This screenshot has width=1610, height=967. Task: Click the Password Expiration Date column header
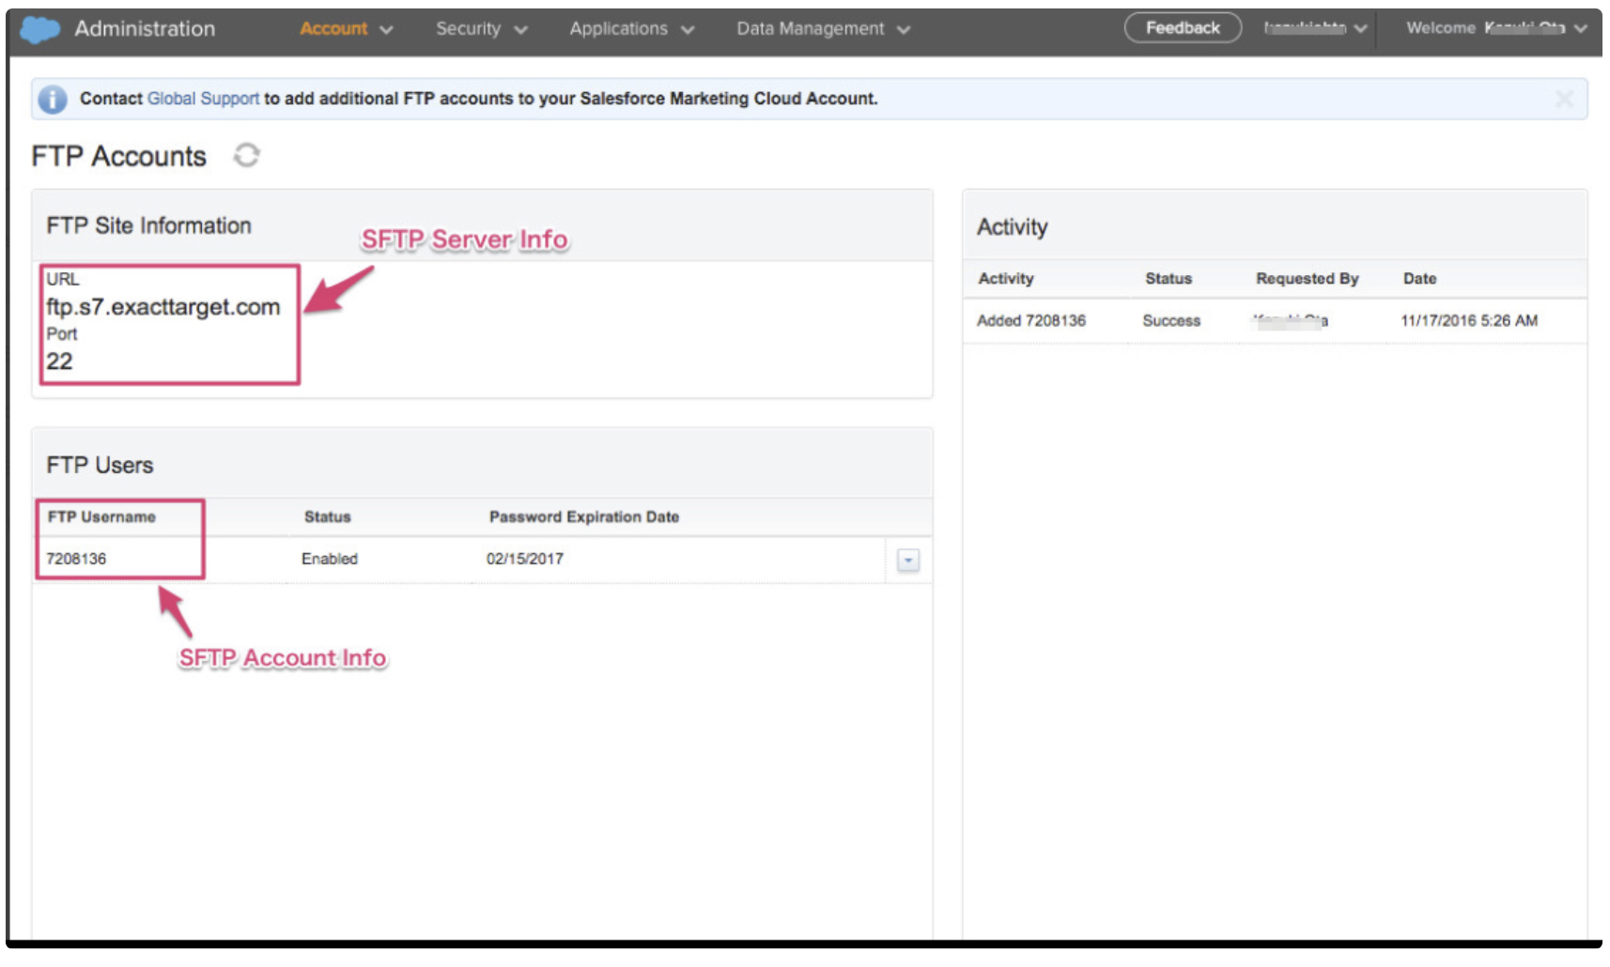pos(583,517)
